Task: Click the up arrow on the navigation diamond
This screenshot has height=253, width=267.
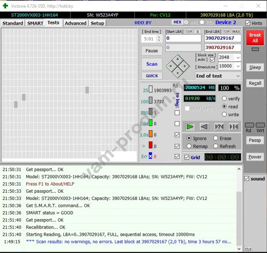Action: point(178,59)
